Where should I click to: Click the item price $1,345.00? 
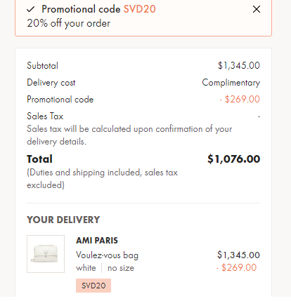coord(238,255)
